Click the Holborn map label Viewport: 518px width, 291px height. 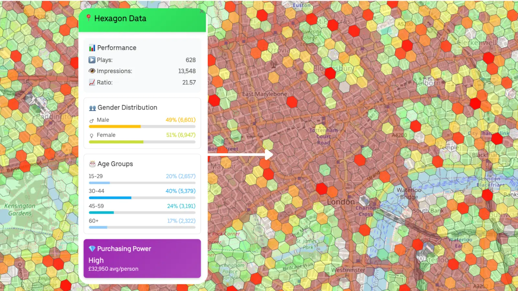[426, 83]
